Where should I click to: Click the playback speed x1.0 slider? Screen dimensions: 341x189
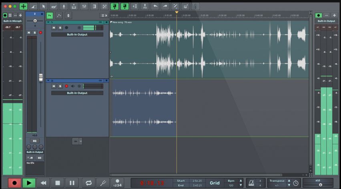(x=318, y=185)
